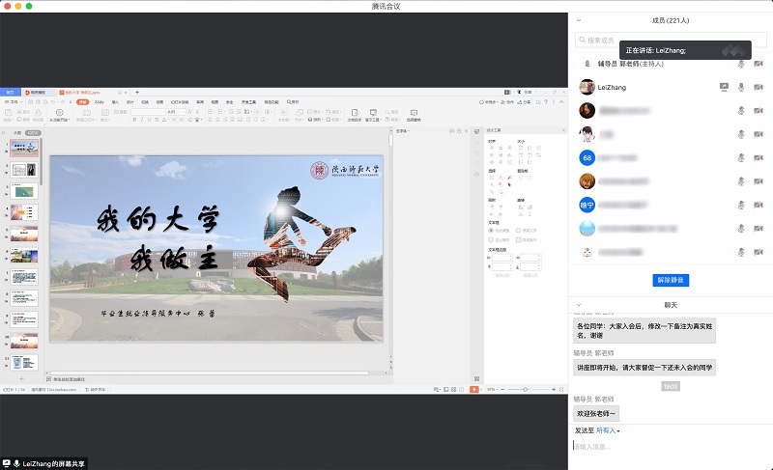
Task: Collapse the 成员 (221人) members panel
Action: 579,19
